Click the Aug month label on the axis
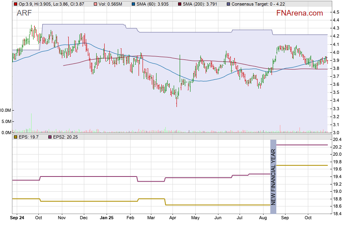Viewport: 343px width, 226px height. click(262, 218)
